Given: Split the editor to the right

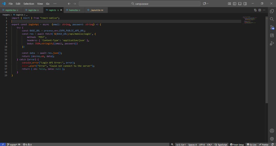Looking at the screenshot, I should point(260,10).
